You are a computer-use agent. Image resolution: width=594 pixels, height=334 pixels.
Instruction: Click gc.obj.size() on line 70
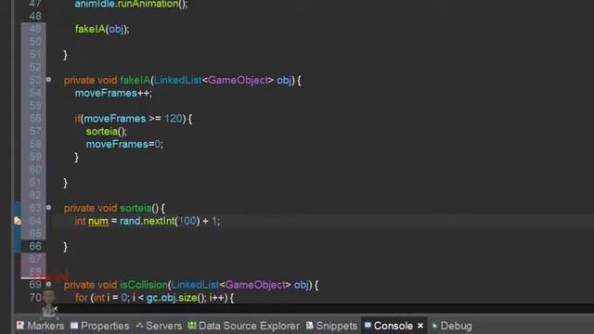click(x=176, y=298)
